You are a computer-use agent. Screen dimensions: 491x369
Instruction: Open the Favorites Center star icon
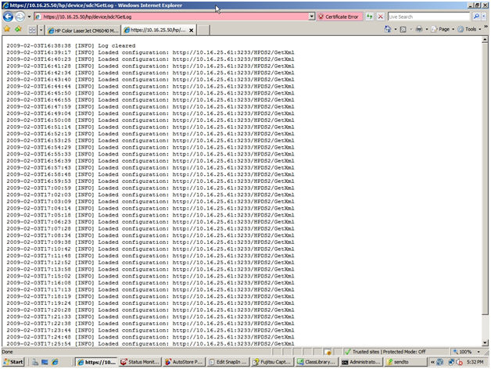tap(7, 30)
